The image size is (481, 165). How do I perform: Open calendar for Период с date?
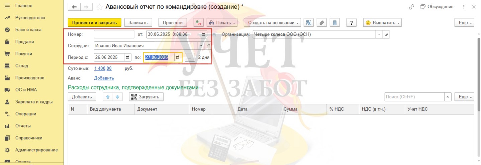click(127, 57)
